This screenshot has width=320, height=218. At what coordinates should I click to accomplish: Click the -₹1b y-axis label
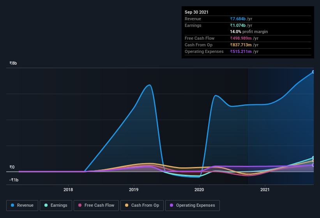point(14,180)
